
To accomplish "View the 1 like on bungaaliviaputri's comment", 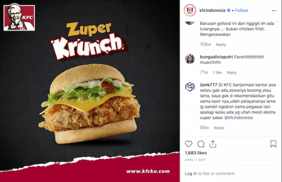I will click(x=217, y=73).
